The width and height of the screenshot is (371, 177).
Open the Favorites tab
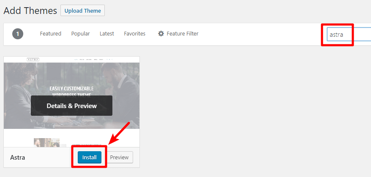[135, 34]
